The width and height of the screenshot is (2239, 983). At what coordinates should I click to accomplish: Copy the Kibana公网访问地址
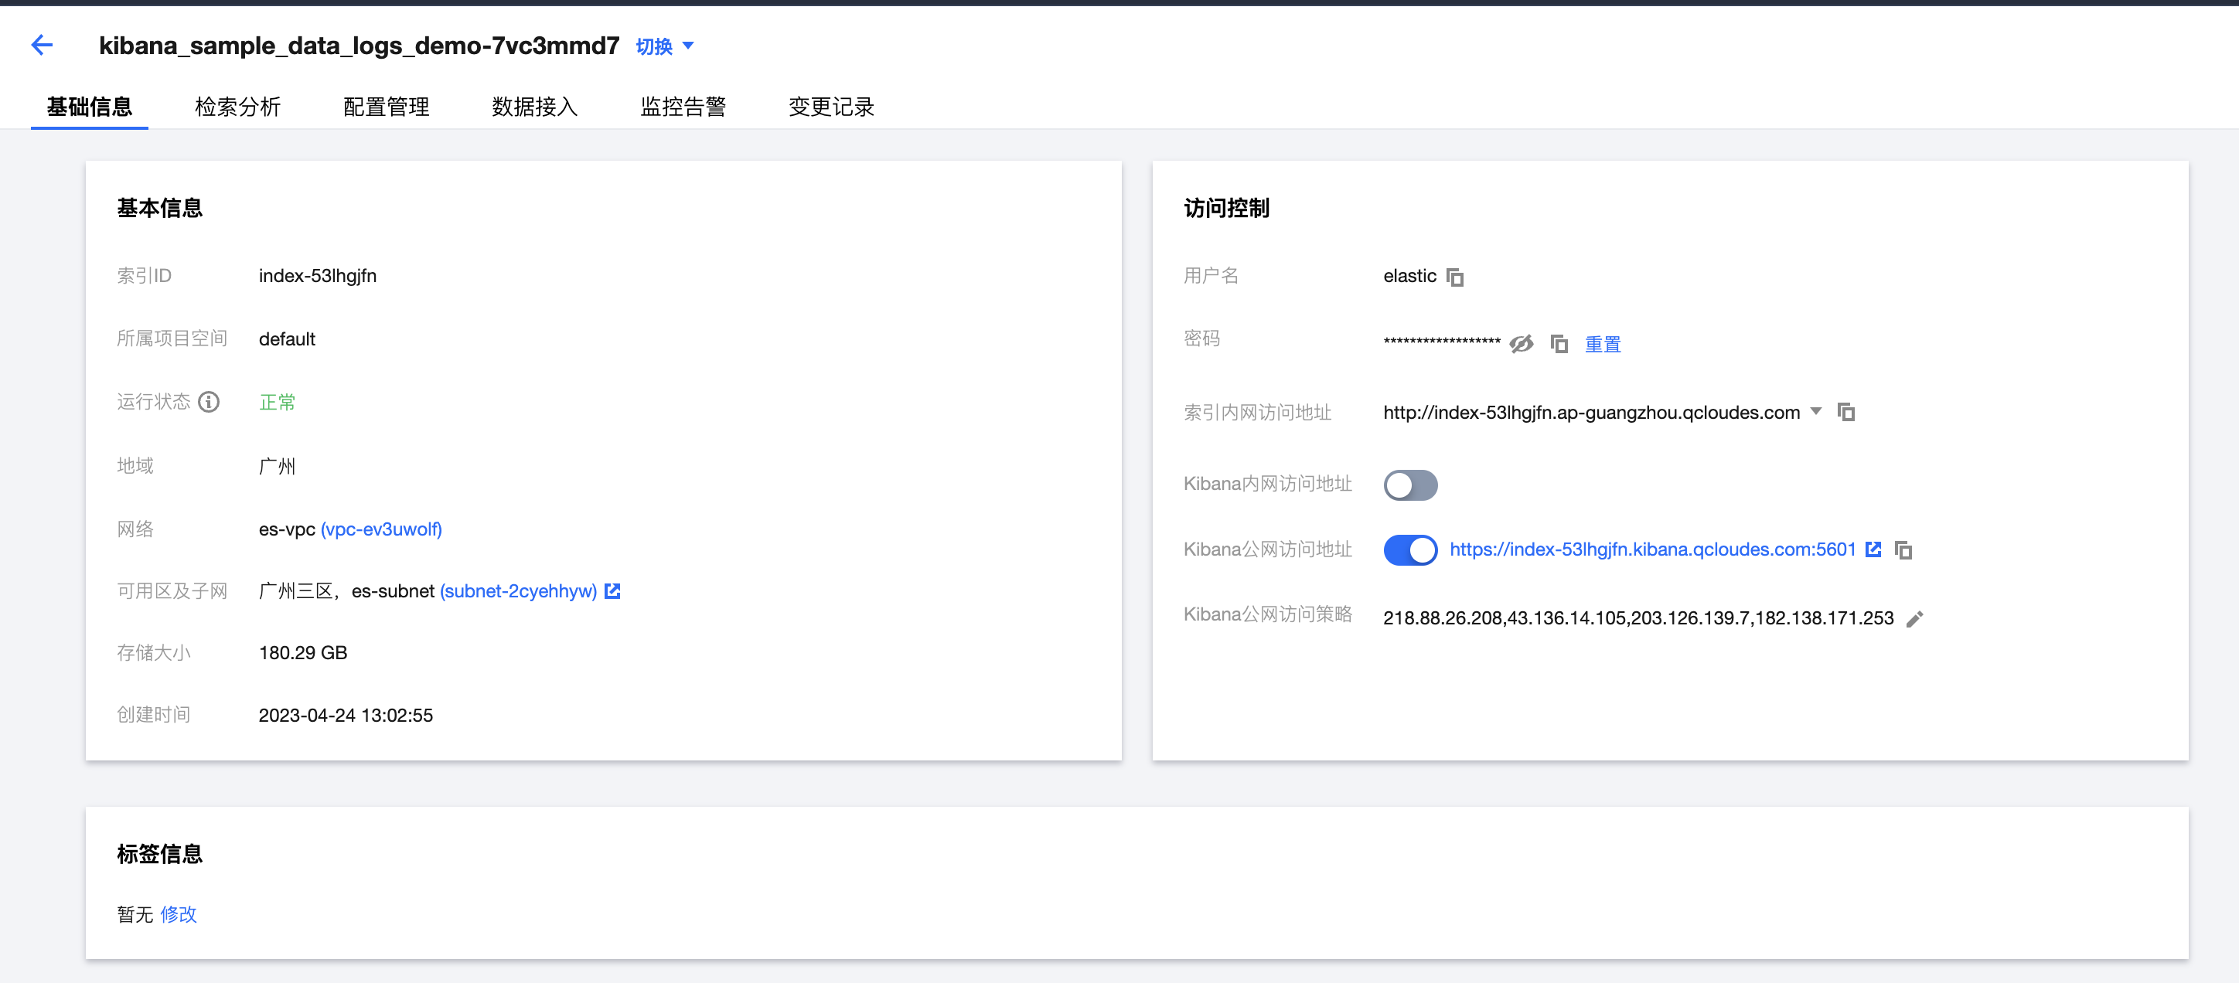coord(1904,550)
